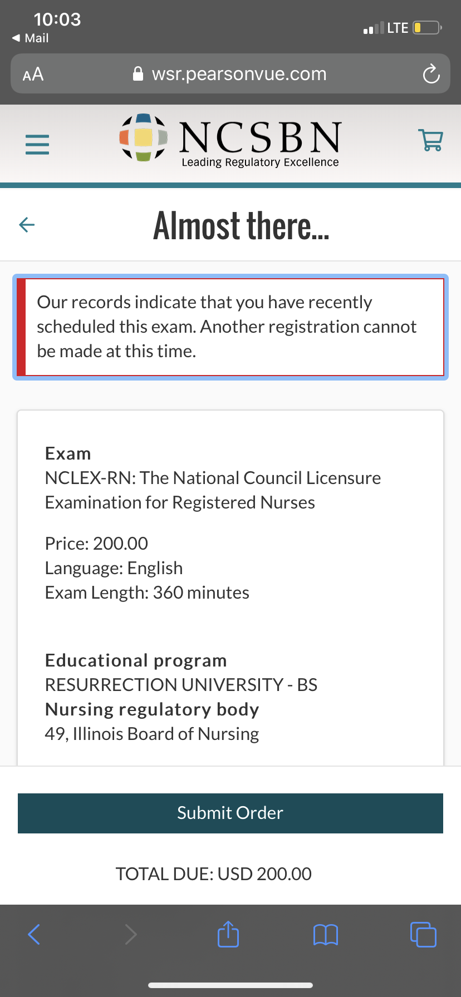
Task: Tap the lock icon in the address bar
Action: [x=138, y=74]
